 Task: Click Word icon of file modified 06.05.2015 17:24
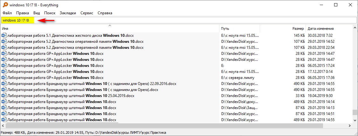pos(4,66)
